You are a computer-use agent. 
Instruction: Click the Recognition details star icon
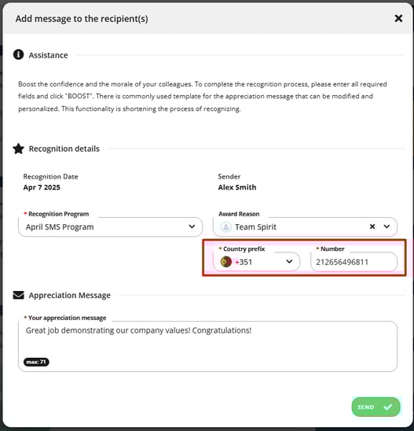tap(18, 149)
